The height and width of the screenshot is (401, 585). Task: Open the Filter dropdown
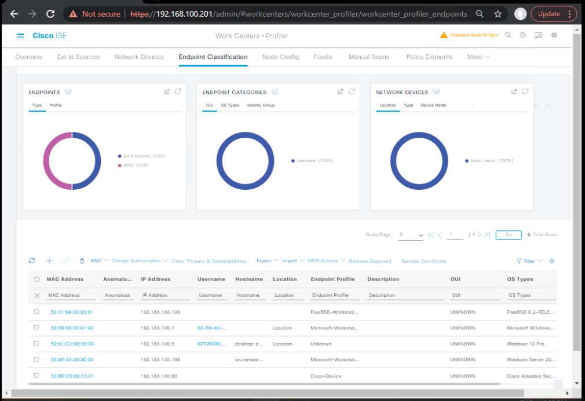click(x=529, y=261)
